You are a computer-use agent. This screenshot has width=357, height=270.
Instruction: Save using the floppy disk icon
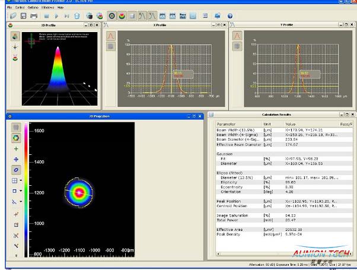pos(24,15)
